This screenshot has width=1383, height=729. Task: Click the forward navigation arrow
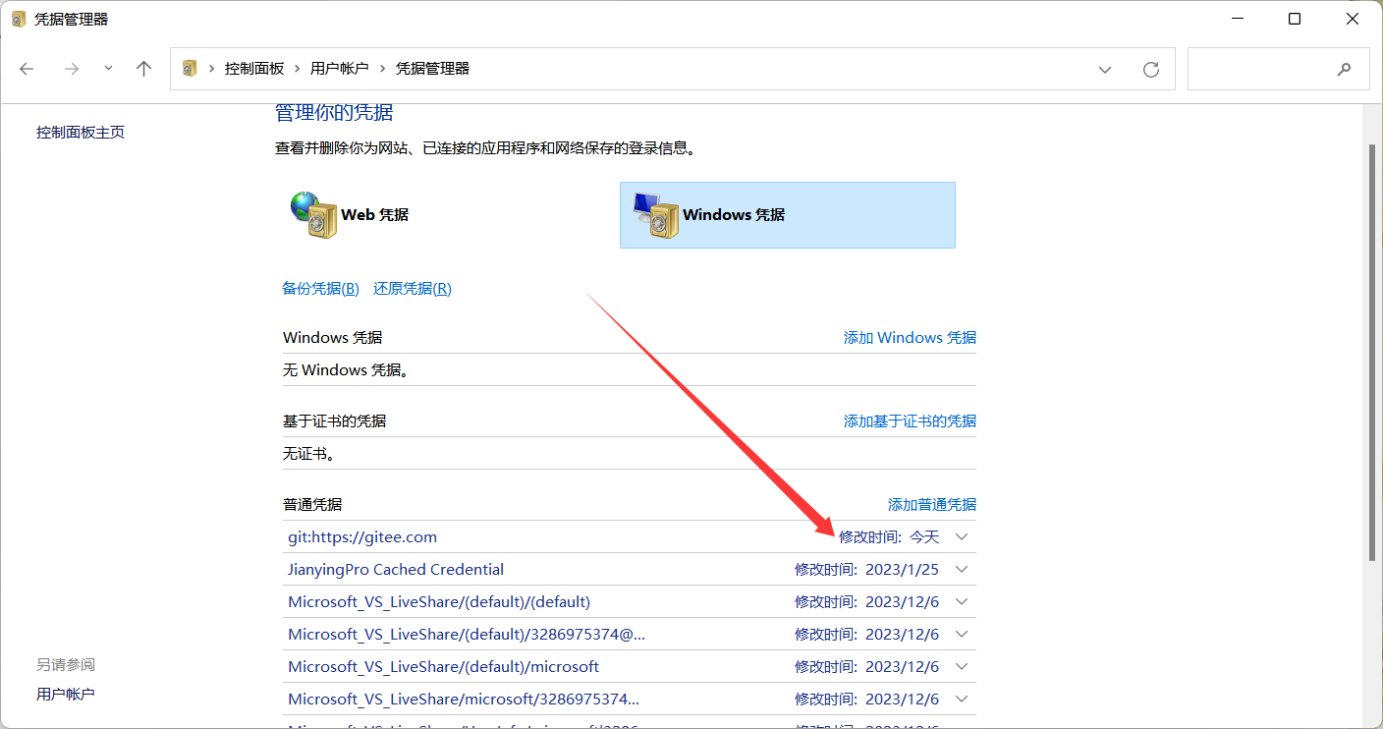(71, 69)
